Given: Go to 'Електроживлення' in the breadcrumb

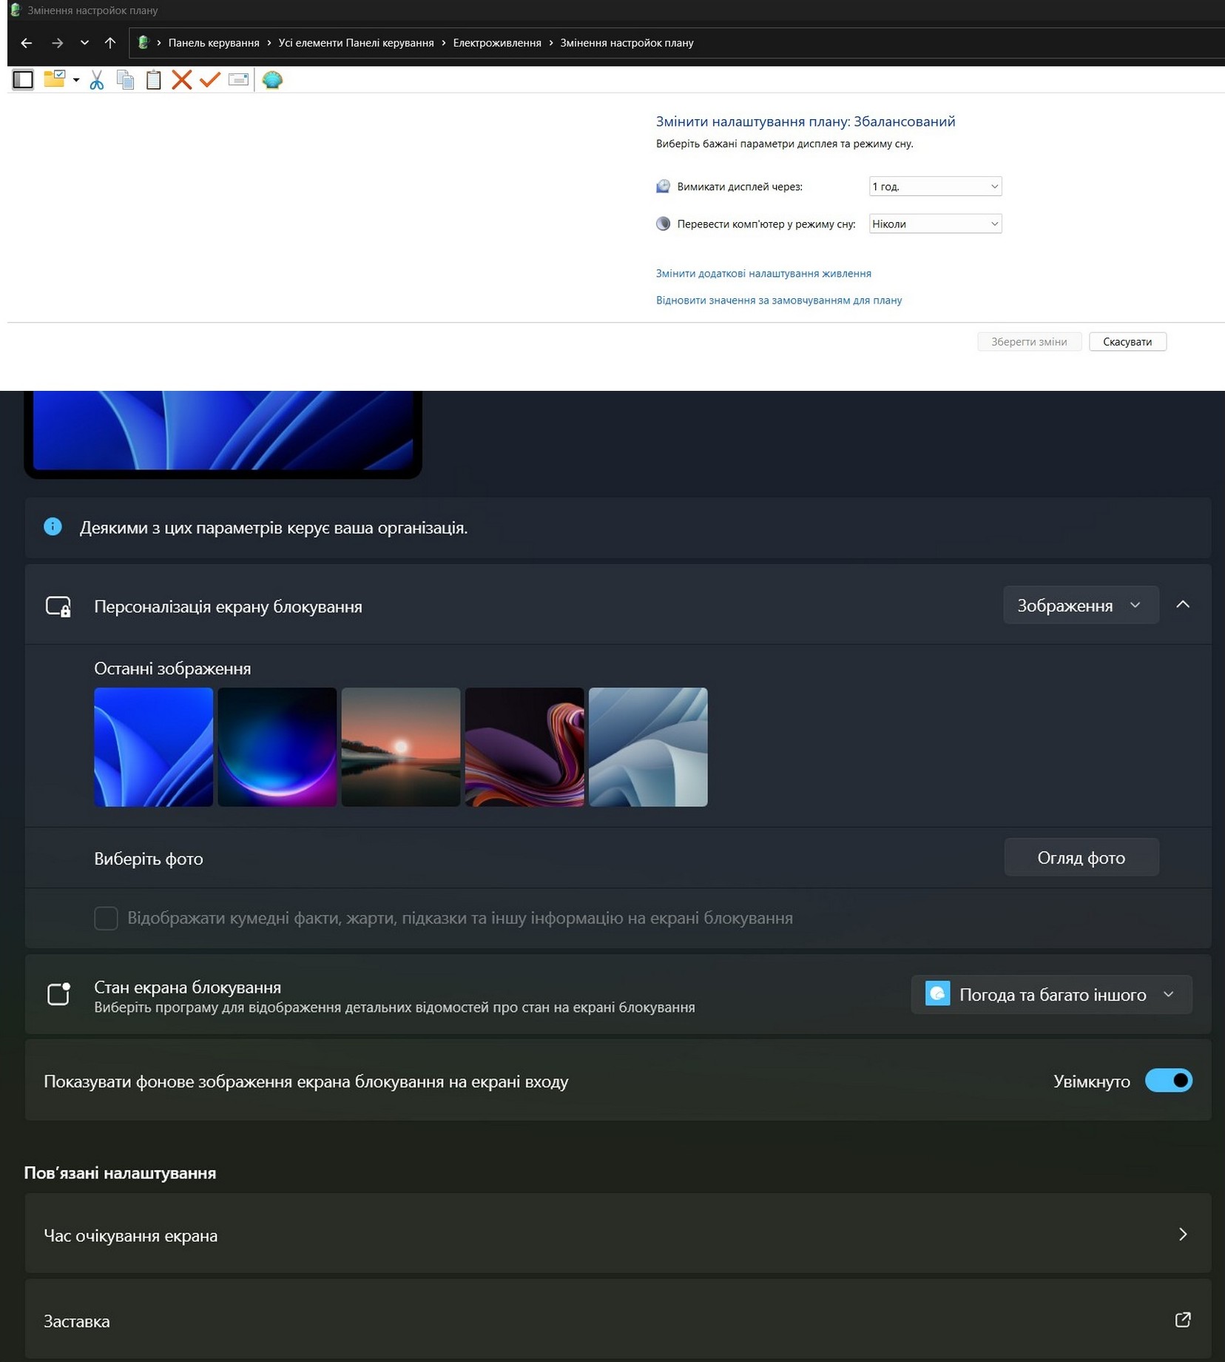Looking at the screenshot, I should coord(496,43).
